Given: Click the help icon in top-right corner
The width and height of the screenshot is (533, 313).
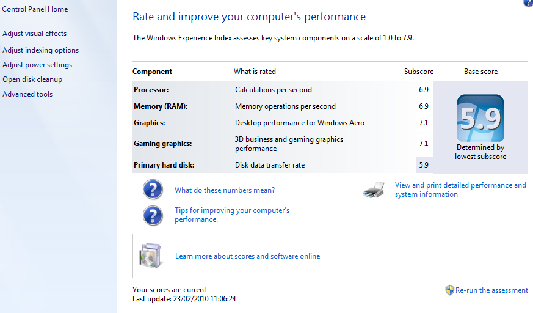Looking at the screenshot, I should tap(528, 3).
